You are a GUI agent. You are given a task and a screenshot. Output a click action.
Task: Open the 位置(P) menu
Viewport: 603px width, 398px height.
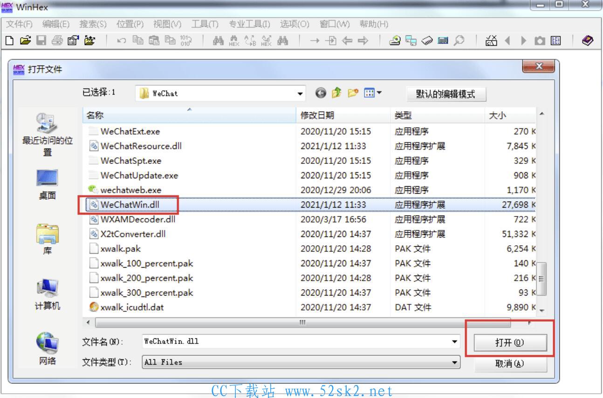[130, 24]
